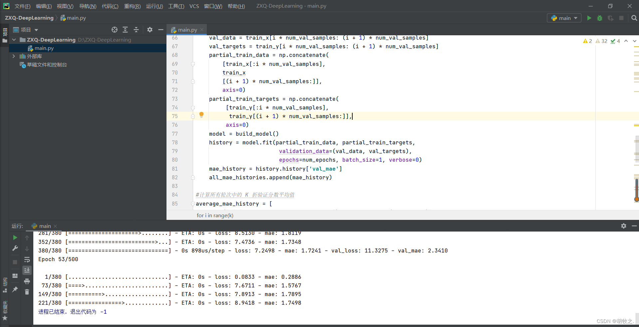This screenshot has height=327, width=639.
Task: Toggle fold marker at line 69
Action: pos(193,64)
